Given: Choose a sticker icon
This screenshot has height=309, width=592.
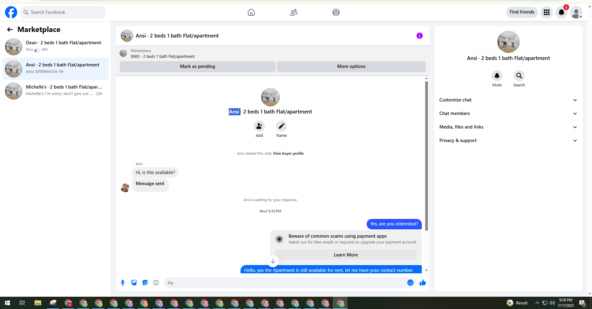Looking at the screenshot, I should coord(145,283).
